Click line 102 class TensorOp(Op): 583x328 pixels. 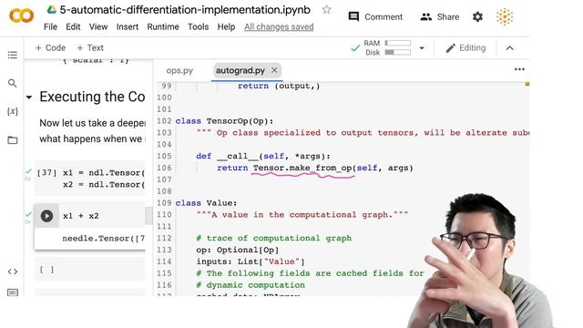pos(224,121)
